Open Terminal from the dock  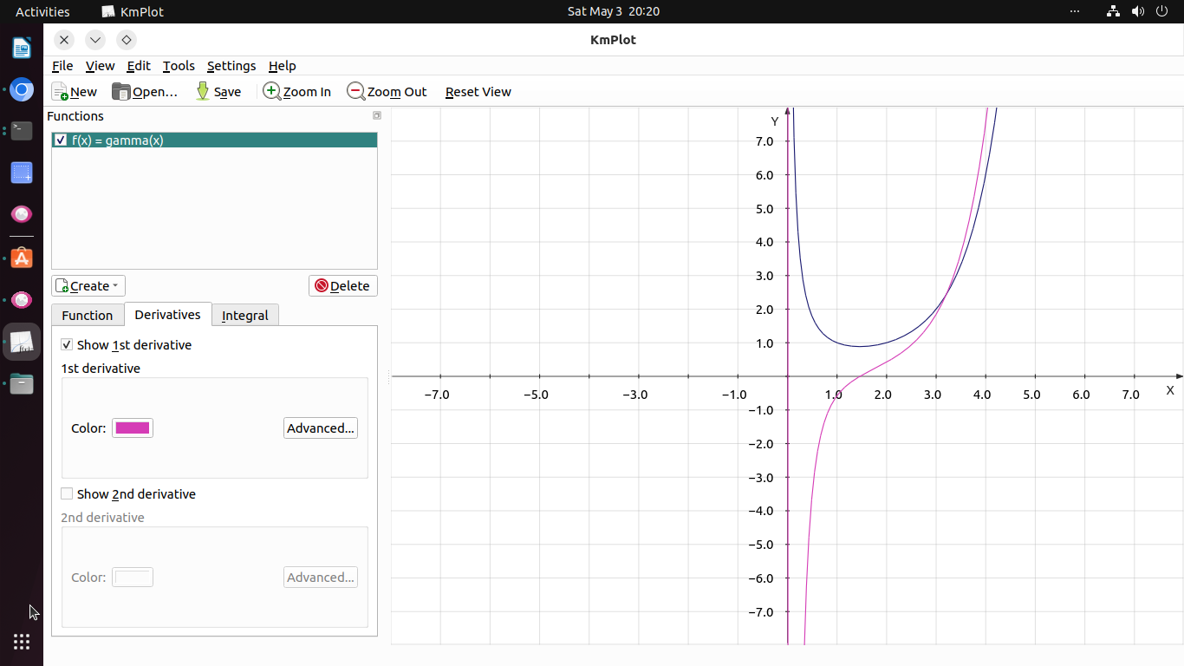coord(22,130)
